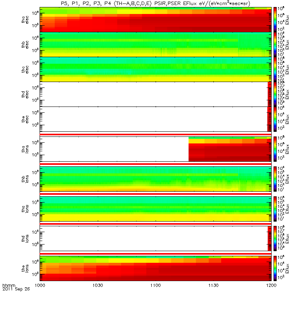The height and width of the screenshot is (311, 291).
Task: Click the 1000 time axis label
Action: coord(40,285)
